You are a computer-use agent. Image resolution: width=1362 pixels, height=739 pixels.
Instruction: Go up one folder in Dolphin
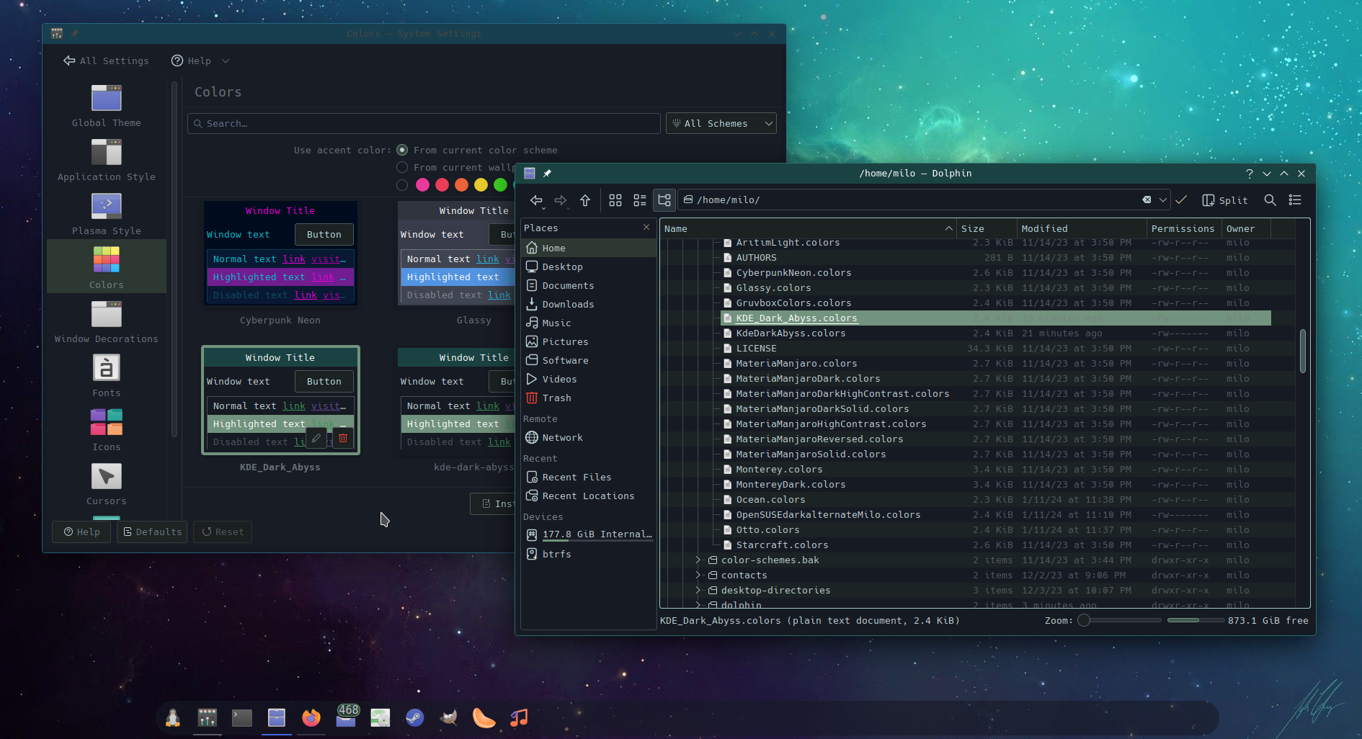tap(585, 200)
